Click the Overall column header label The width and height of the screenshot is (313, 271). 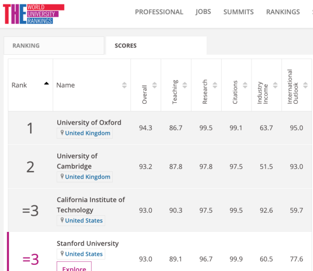click(x=145, y=94)
